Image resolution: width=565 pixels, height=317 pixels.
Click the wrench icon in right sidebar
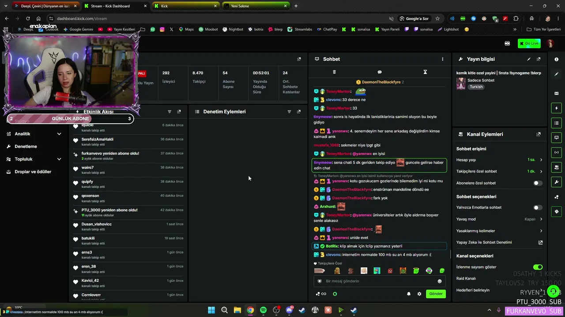556,182
